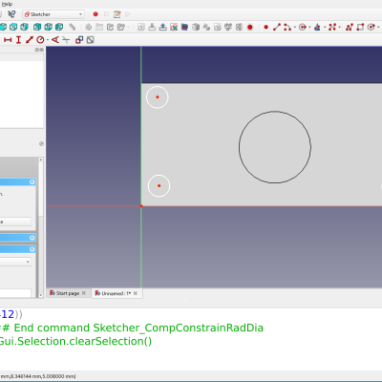Open the Sketcher workbench dropdown
Viewport: 382px width, 382px height.
point(53,14)
